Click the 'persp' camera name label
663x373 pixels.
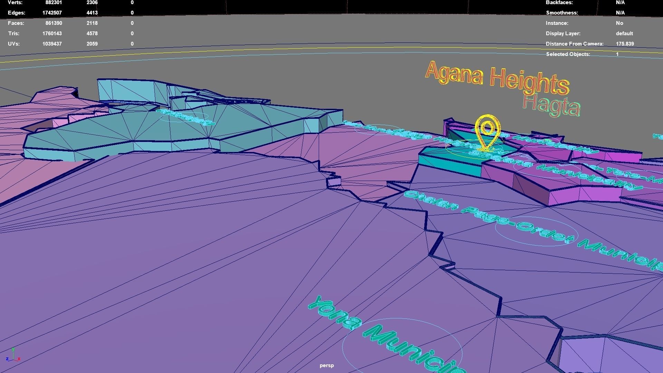(327, 365)
